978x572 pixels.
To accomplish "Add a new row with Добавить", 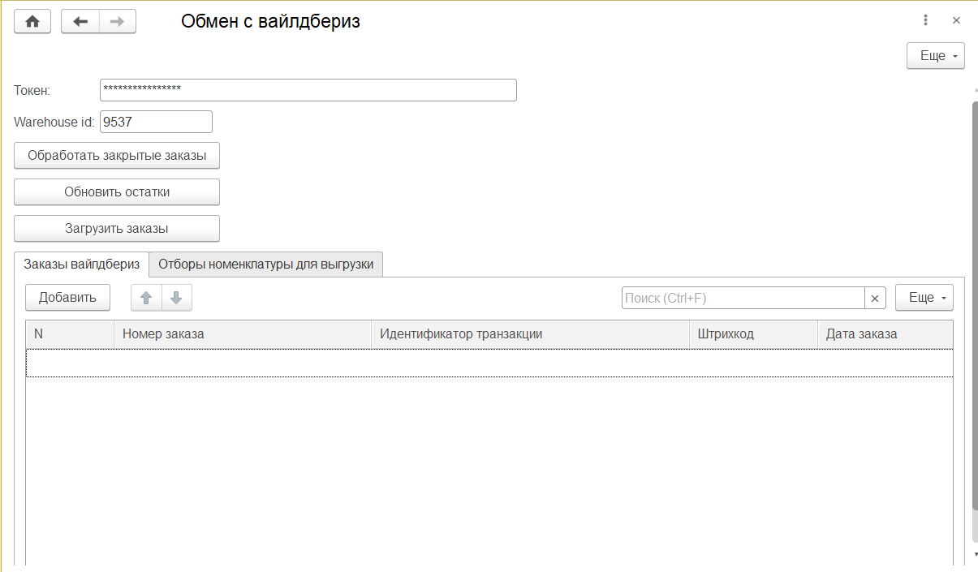I will 67,298.
